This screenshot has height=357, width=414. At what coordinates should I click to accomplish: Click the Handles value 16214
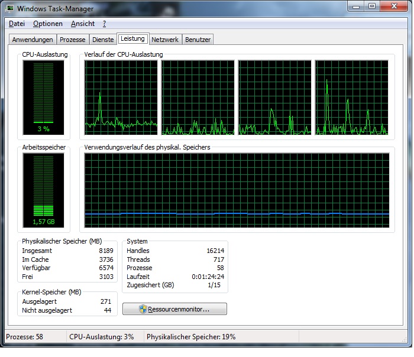pyautogui.click(x=215, y=251)
